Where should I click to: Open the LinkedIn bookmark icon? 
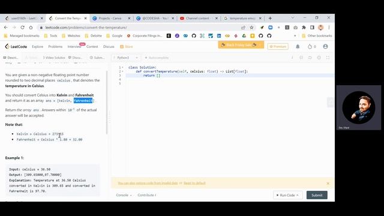click(219, 36)
